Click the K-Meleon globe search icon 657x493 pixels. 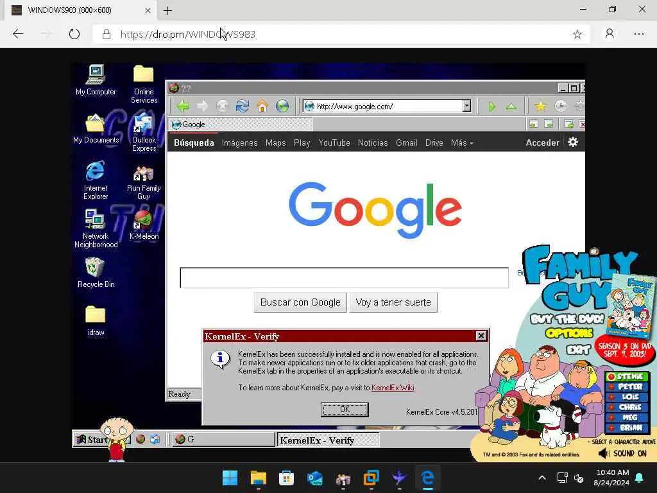point(282,106)
